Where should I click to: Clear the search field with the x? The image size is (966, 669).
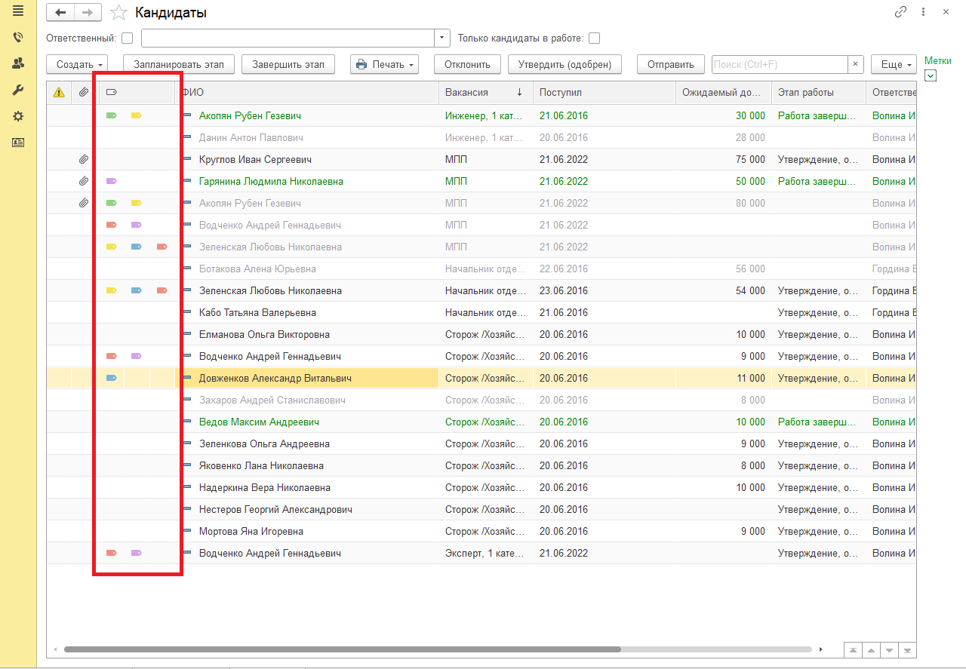pos(855,65)
